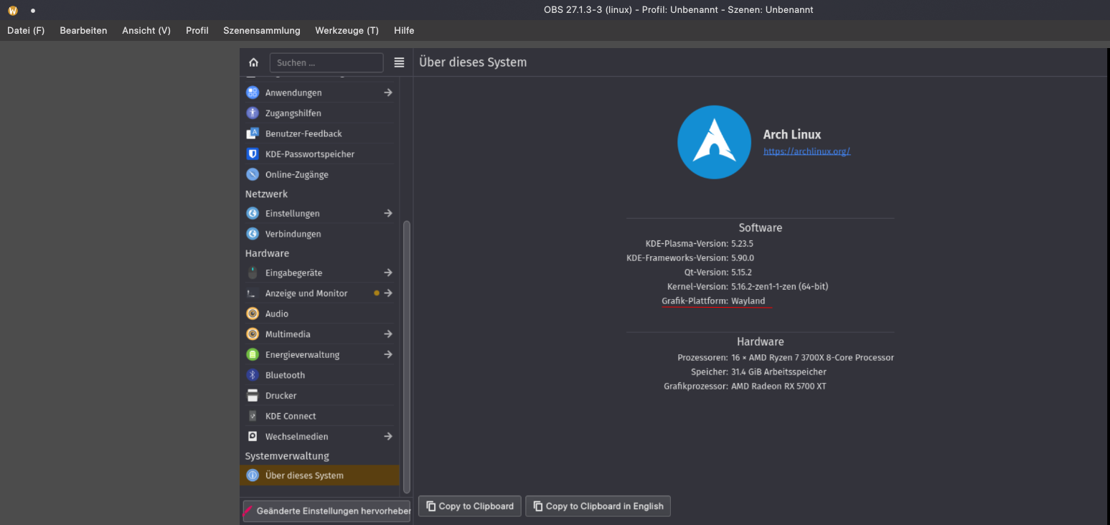Select Bluetooth entry

tap(319, 375)
